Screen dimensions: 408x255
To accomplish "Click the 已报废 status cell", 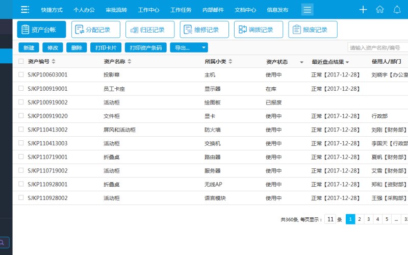I will pyautogui.click(x=273, y=103).
